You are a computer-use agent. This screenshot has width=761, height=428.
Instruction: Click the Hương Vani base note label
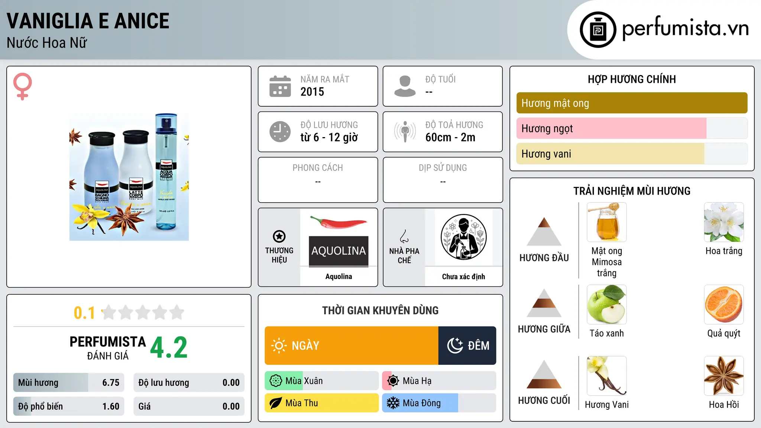coord(607,405)
